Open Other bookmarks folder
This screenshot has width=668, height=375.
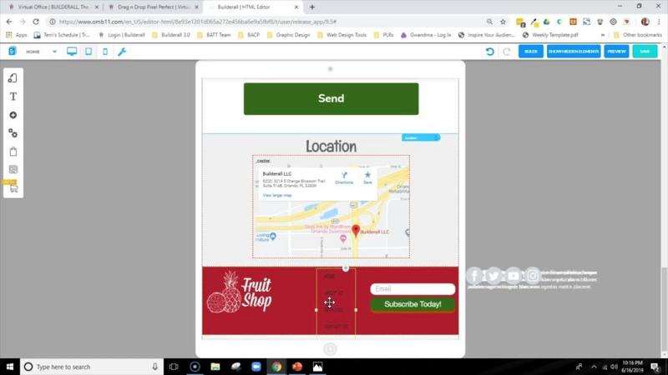click(638, 35)
